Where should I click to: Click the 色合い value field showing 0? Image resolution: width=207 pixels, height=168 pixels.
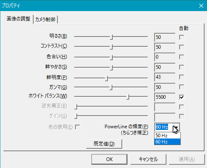pos(165,57)
